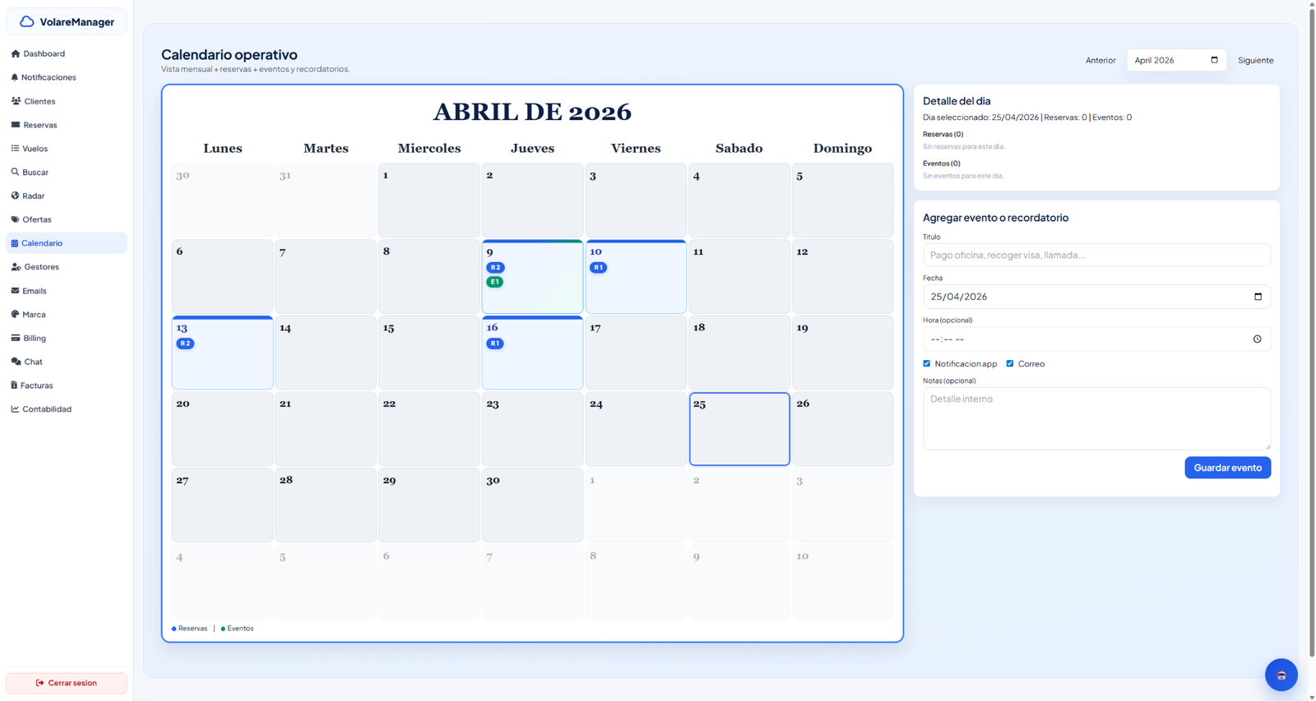Select day 30 Jueves cell
This screenshot has height=701, width=1316.
click(x=532, y=505)
